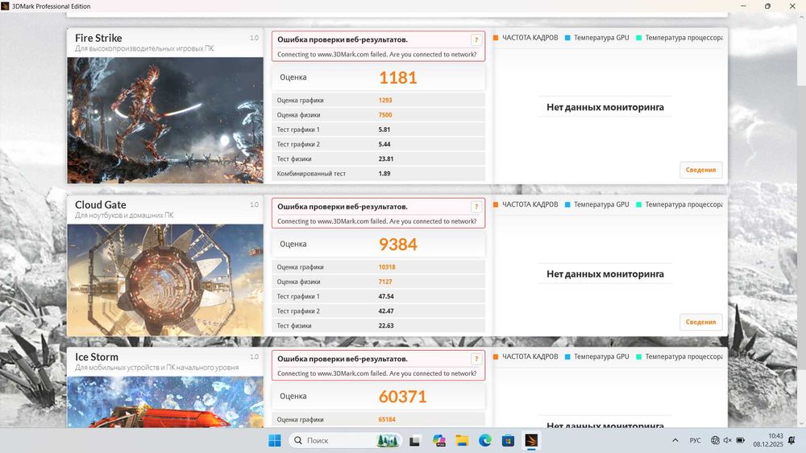This screenshot has height=453, width=806.
Task: Open battery status tray icon
Action: [x=740, y=440]
